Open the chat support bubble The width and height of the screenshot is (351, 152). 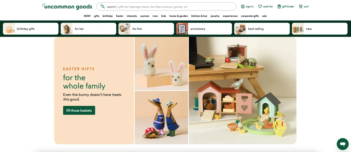pyautogui.click(x=342, y=144)
